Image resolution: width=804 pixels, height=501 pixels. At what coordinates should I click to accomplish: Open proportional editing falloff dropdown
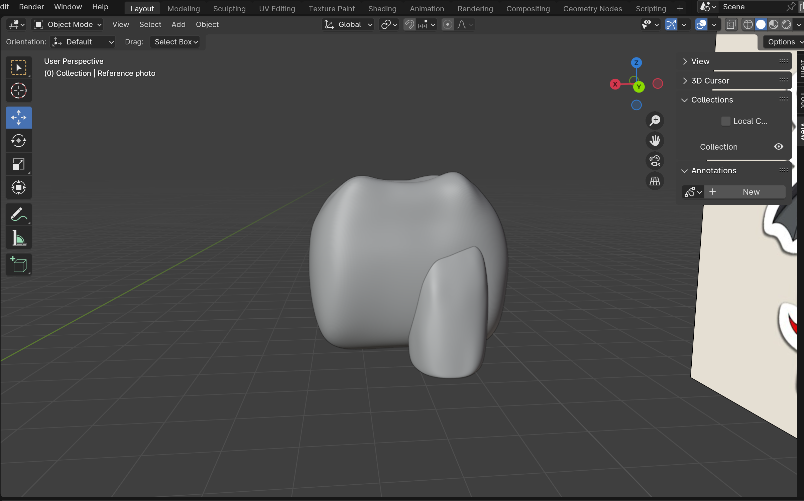coord(465,24)
